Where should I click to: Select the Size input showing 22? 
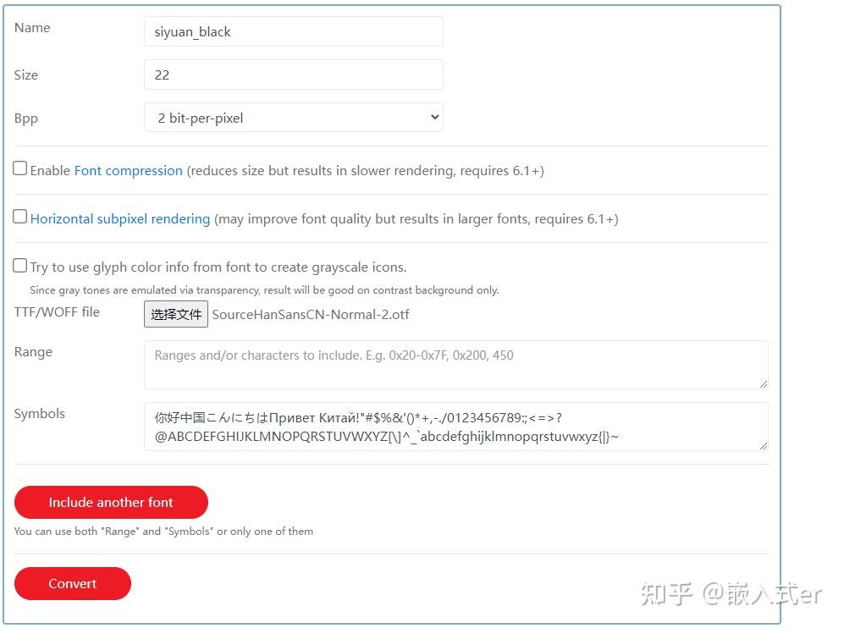coord(294,74)
